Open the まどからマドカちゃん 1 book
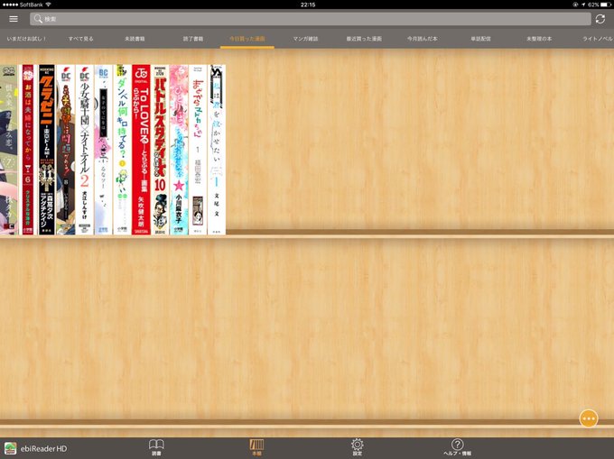This screenshot has height=459, width=614. click(198, 150)
